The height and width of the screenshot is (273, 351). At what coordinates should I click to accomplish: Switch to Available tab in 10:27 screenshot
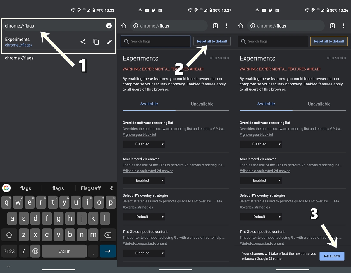pos(149,104)
